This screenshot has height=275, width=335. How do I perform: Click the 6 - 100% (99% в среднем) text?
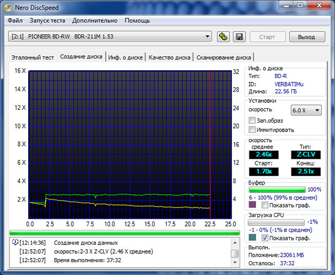coord(283,198)
